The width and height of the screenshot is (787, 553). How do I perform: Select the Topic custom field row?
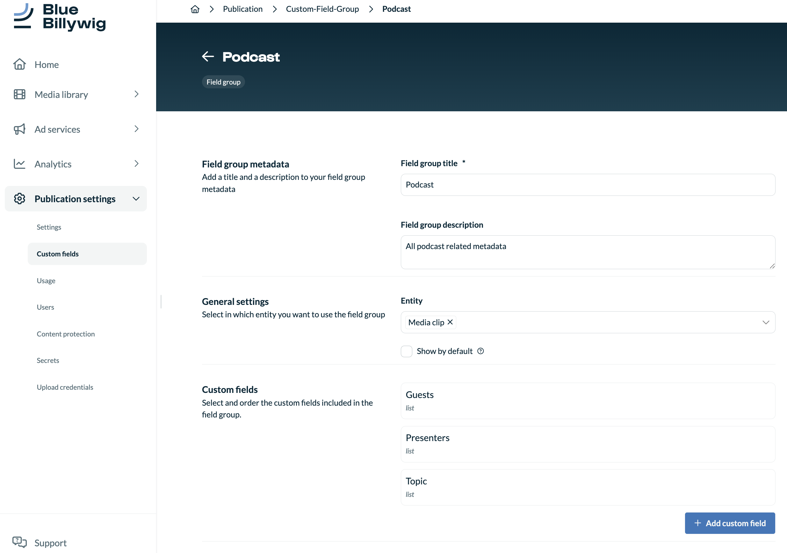588,487
